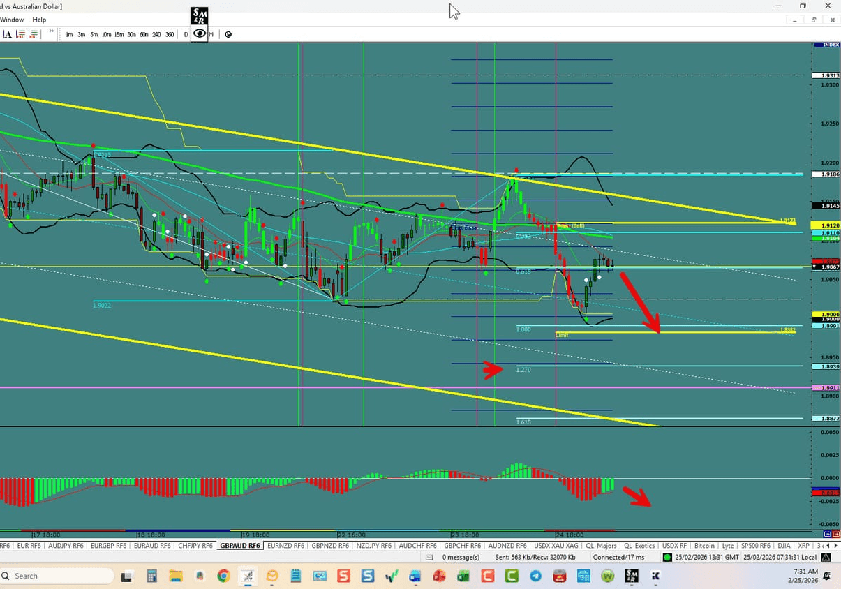Viewport: 841px width, 589px height.
Task: Open the Bitcoin chart tab
Action: [704, 546]
